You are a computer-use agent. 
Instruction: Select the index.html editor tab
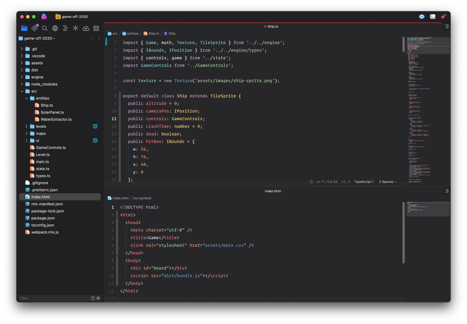tap(273, 191)
